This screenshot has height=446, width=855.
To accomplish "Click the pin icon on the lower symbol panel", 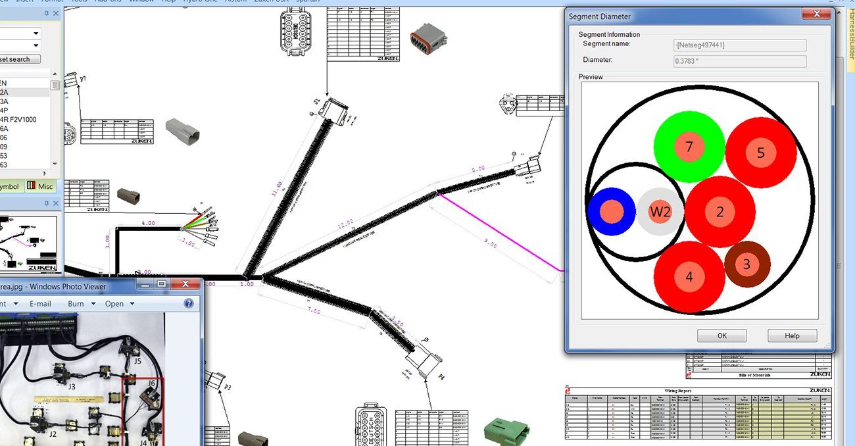I will 47,203.
